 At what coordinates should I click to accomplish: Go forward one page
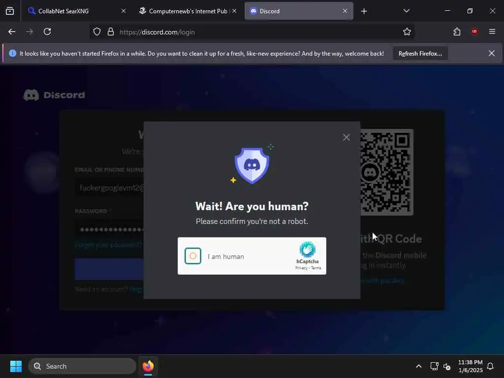point(30,31)
